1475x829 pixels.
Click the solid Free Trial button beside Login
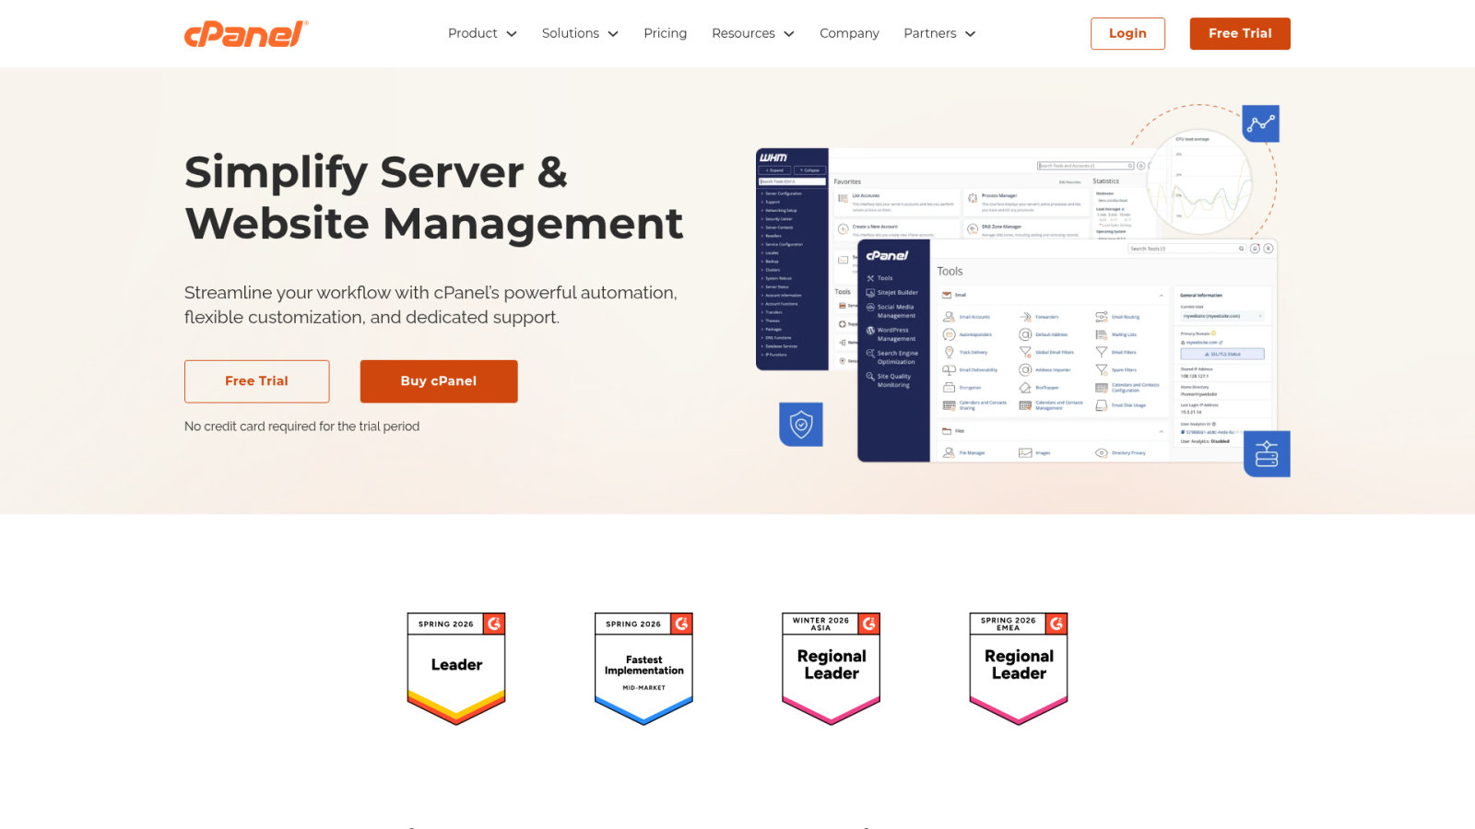tap(1240, 33)
